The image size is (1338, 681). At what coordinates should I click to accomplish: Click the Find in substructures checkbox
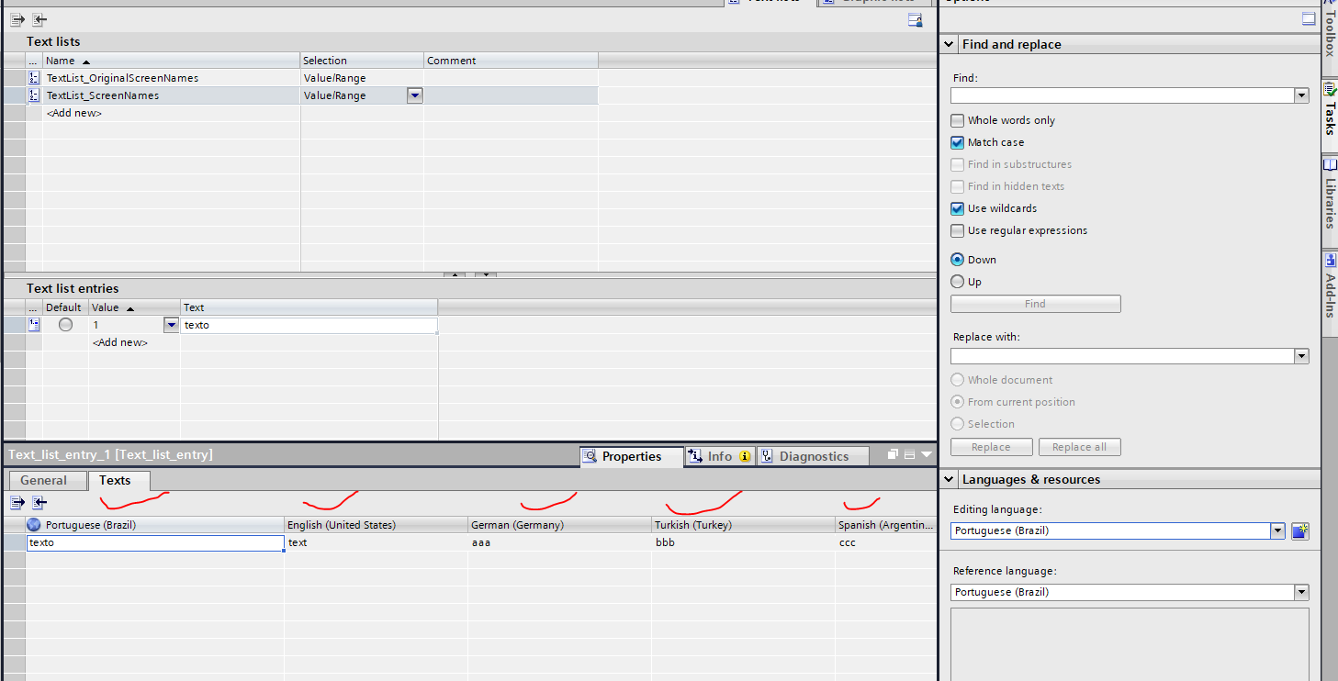pyautogui.click(x=958, y=164)
